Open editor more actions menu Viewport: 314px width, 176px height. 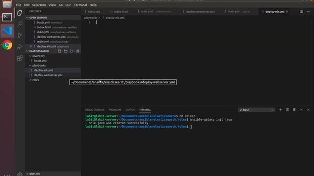309,12
